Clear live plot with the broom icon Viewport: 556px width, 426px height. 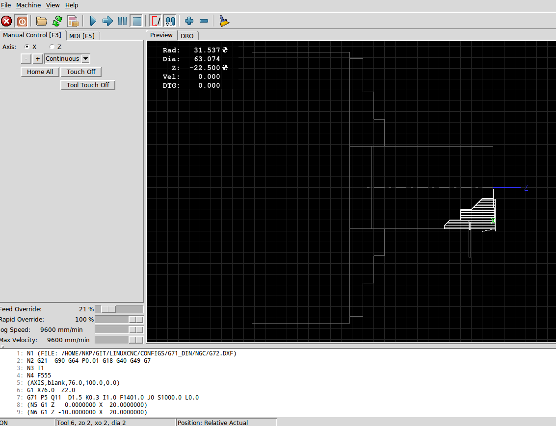pyautogui.click(x=224, y=21)
